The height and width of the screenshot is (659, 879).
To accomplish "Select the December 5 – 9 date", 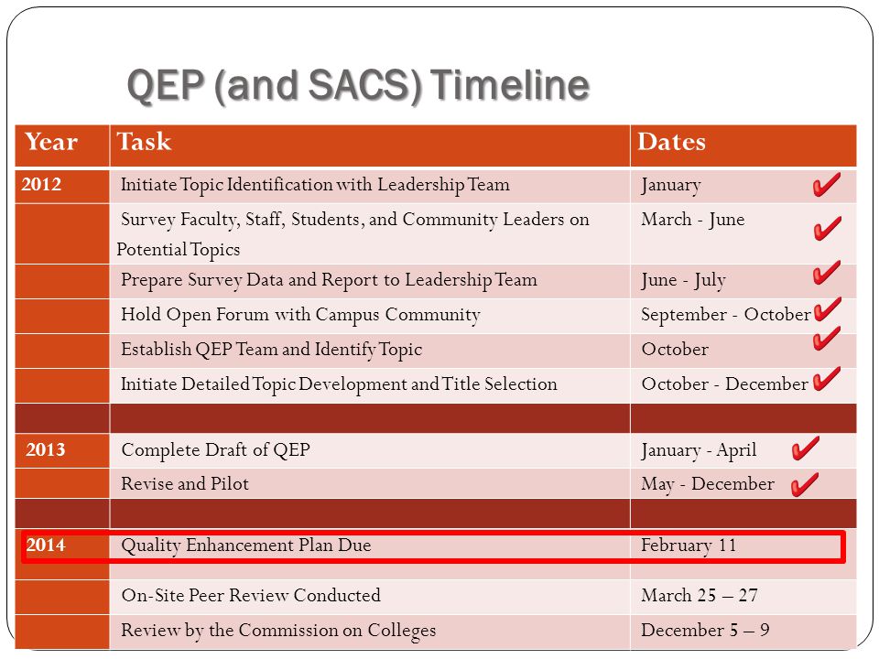I will [705, 630].
